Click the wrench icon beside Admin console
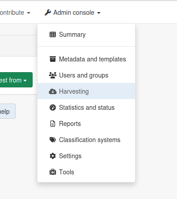This screenshot has height=199, width=177. tap(48, 13)
